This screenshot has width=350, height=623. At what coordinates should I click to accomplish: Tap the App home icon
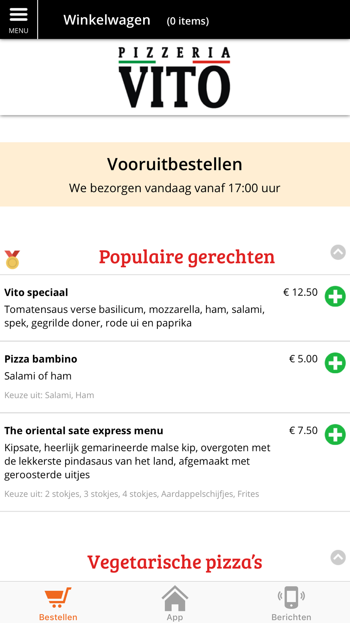tap(175, 598)
